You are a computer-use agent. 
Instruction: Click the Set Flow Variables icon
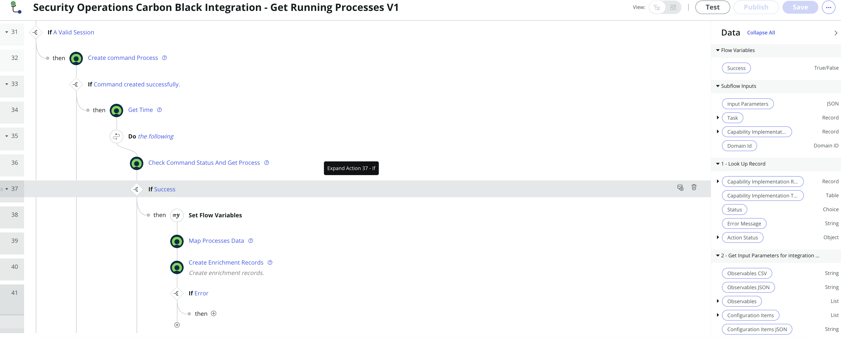pyautogui.click(x=177, y=215)
